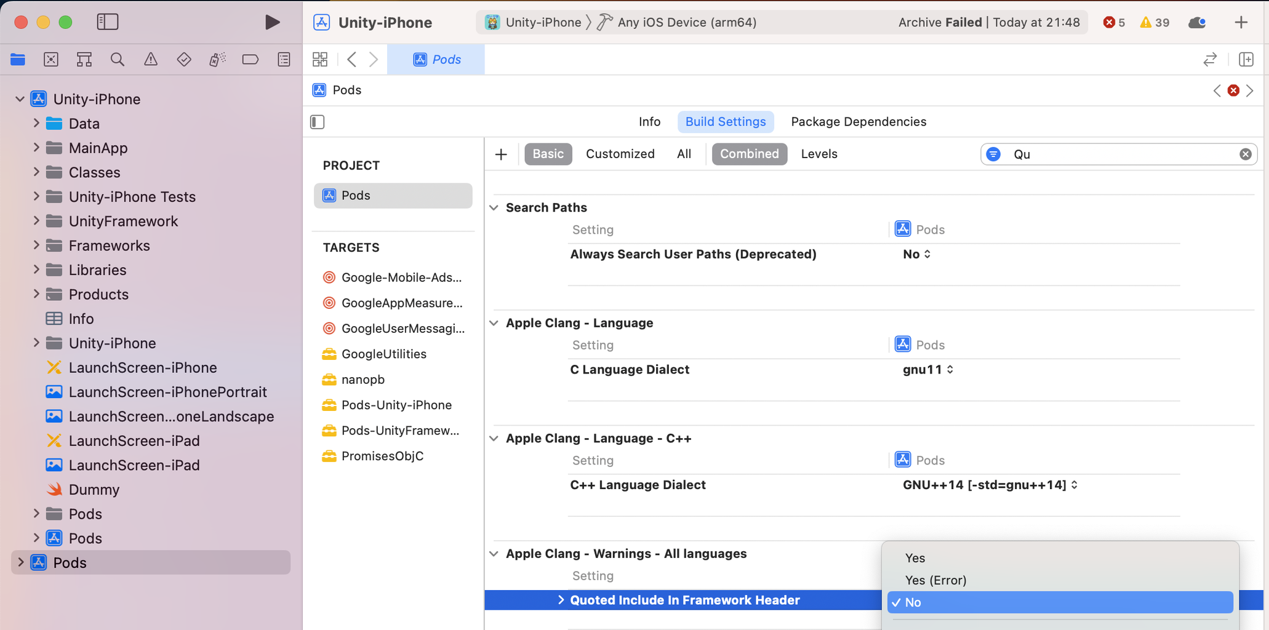Open the Issue navigator warning triangle icon

[x=150, y=59]
